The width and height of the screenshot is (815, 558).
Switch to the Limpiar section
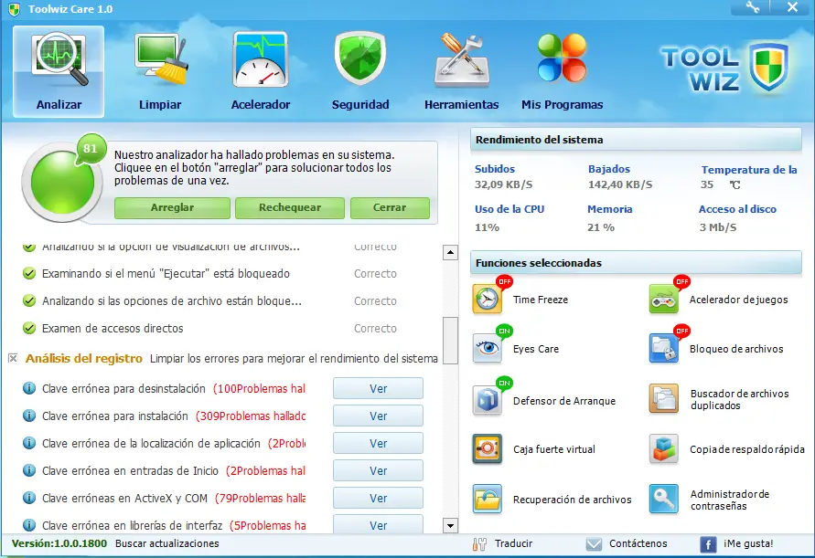tap(160, 71)
